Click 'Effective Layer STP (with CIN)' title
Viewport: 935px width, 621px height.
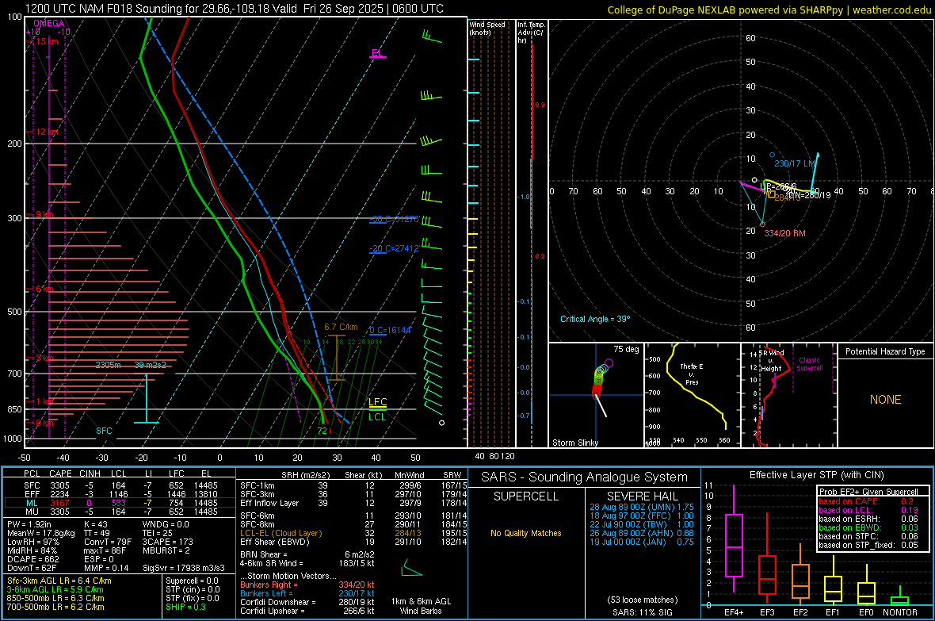pos(816,475)
